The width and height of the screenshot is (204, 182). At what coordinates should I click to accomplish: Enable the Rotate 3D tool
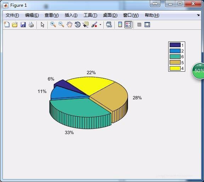[x=78, y=24]
